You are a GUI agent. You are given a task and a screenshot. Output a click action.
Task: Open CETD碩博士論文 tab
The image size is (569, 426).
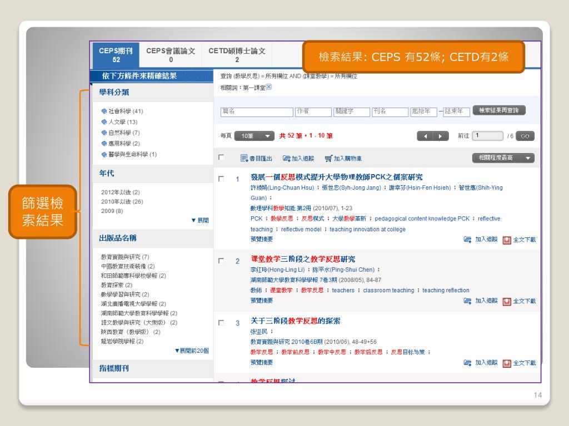coord(237,55)
